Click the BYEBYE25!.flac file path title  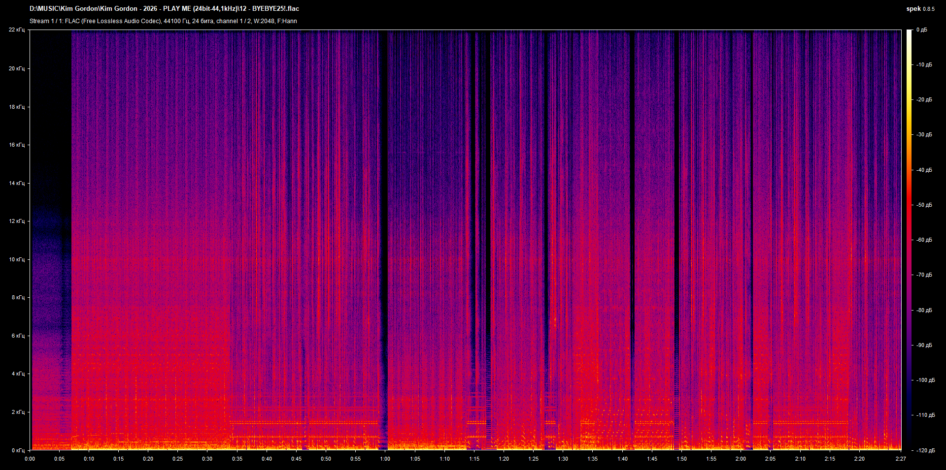[165, 8]
